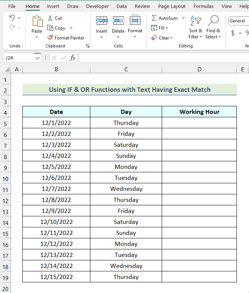Select the 12/10/2022 date cell
Viewport: 249px width, 293px height.
[x=56, y=222]
